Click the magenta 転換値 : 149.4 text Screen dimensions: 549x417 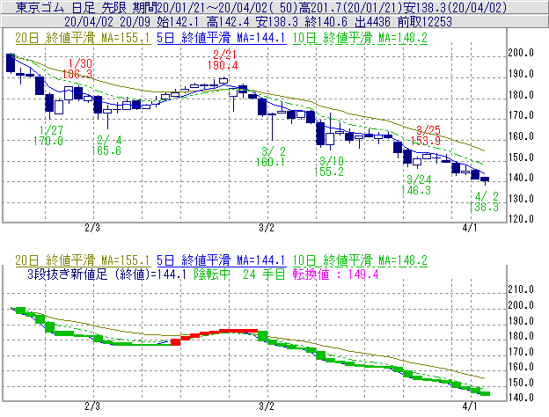pyautogui.click(x=336, y=274)
